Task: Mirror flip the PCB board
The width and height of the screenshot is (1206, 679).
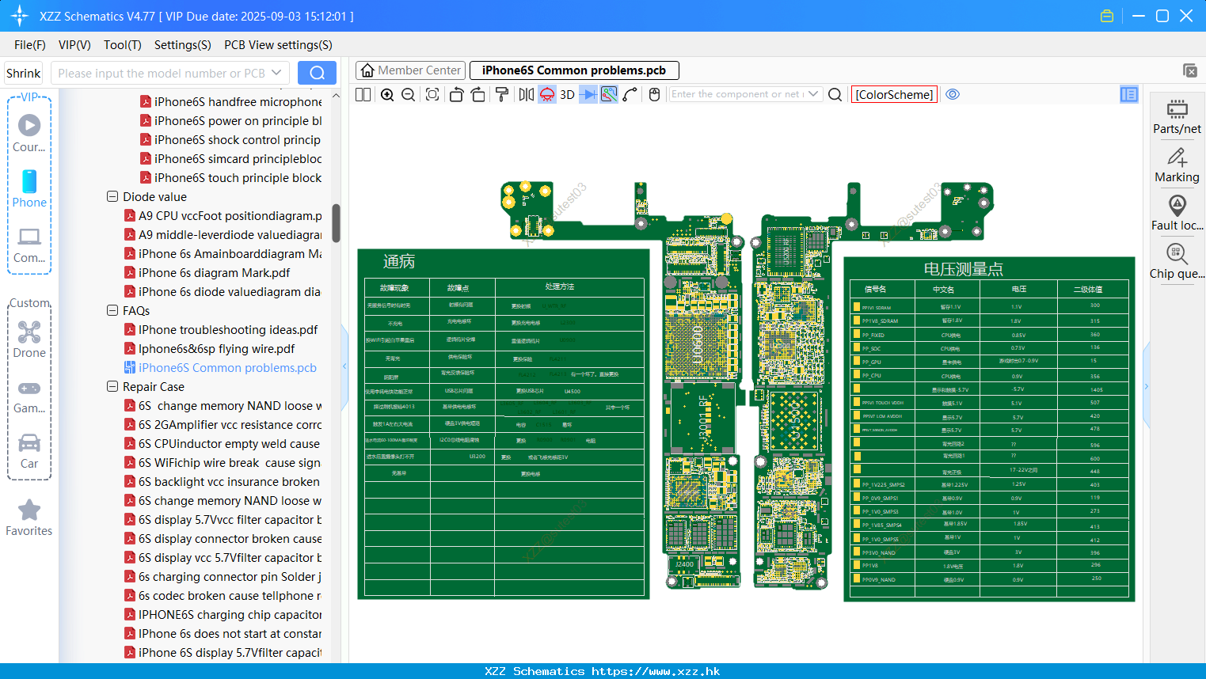Action: click(x=526, y=94)
